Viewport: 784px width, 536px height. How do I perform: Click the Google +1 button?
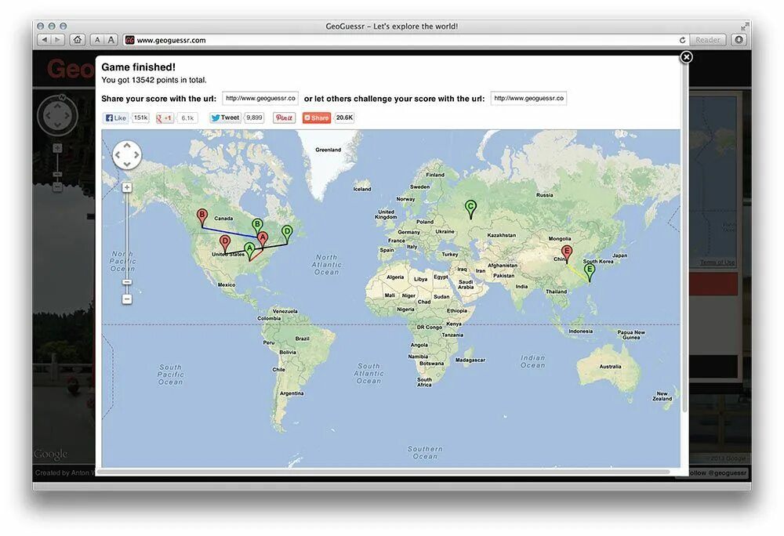[164, 118]
